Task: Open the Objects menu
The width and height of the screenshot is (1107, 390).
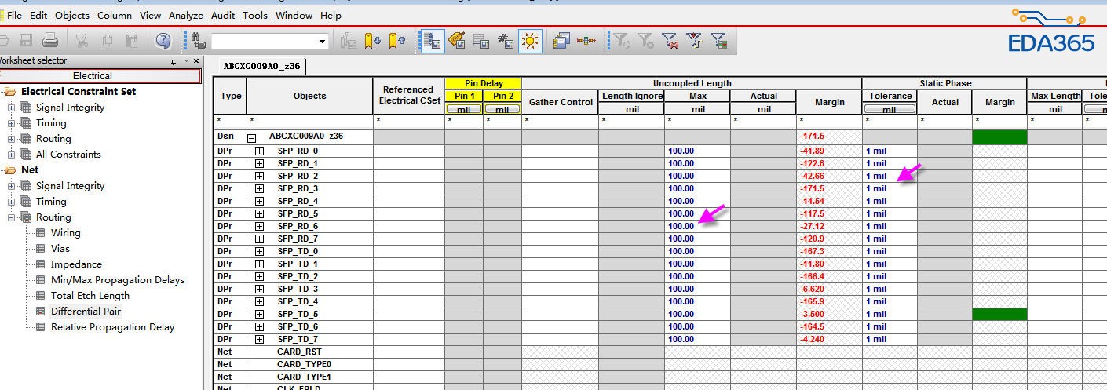Action: point(71,15)
